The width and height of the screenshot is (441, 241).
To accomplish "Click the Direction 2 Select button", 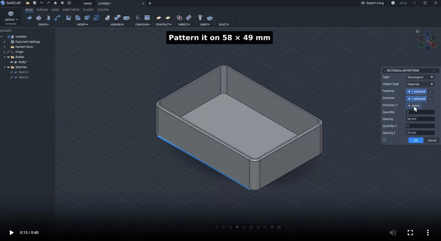I will click(x=414, y=105).
